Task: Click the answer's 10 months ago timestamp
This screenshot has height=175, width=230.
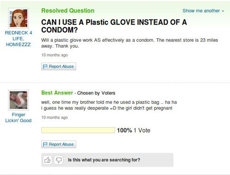Action: click(x=55, y=118)
